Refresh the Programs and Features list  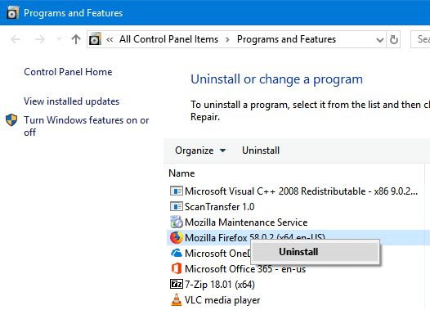point(394,39)
